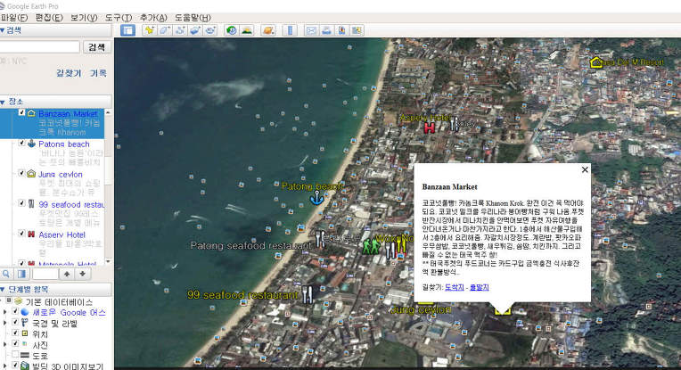The width and height of the screenshot is (681, 370).
Task: Click the 검색 search button
Action: point(96,47)
